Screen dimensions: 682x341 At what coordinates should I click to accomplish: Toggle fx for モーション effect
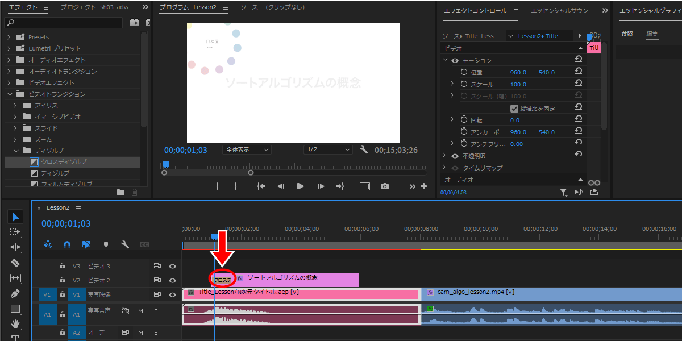[455, 60]
